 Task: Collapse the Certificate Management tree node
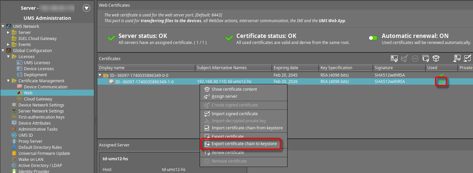coord(9,81)
